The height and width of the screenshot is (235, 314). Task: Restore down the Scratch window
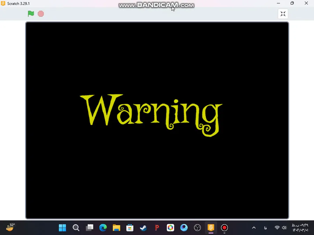tap(292, 3)
